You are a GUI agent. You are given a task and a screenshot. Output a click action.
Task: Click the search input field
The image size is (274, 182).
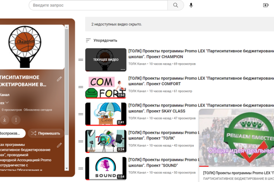[x=98, y=5]
